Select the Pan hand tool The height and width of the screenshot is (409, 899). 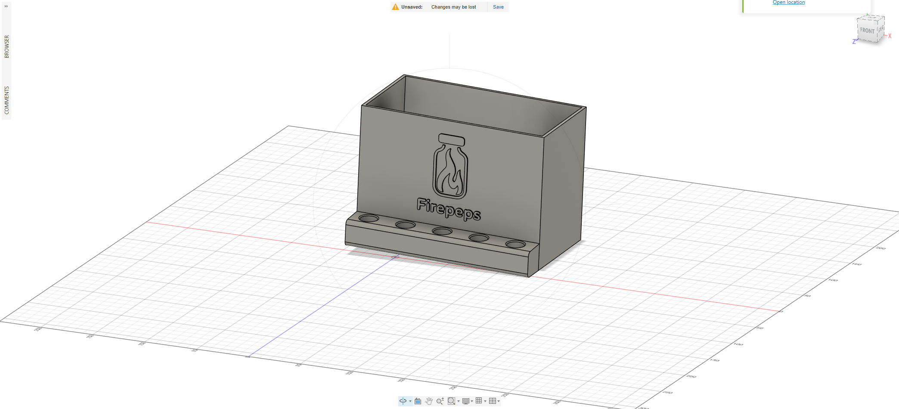click(x=429, y=401)
